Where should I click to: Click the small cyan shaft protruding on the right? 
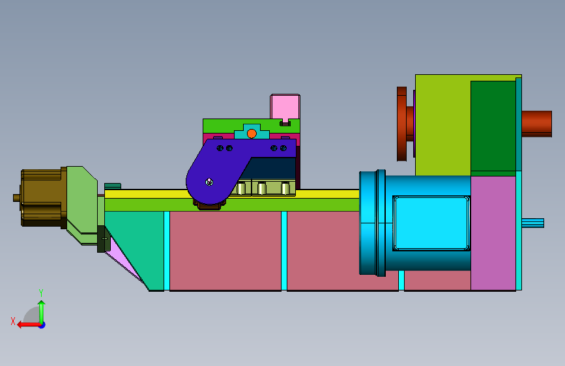[532, 223]
